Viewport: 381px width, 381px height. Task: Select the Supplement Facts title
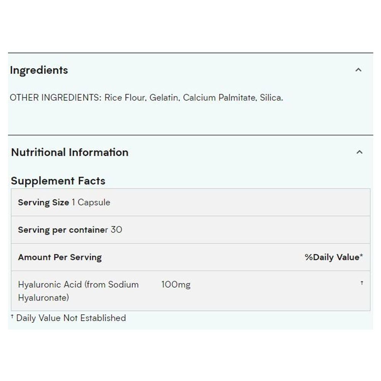pyautogui.click(x=58, y=181)
